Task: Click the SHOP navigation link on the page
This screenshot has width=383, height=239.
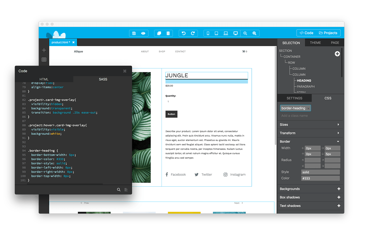Action: (x=162, y=52)
